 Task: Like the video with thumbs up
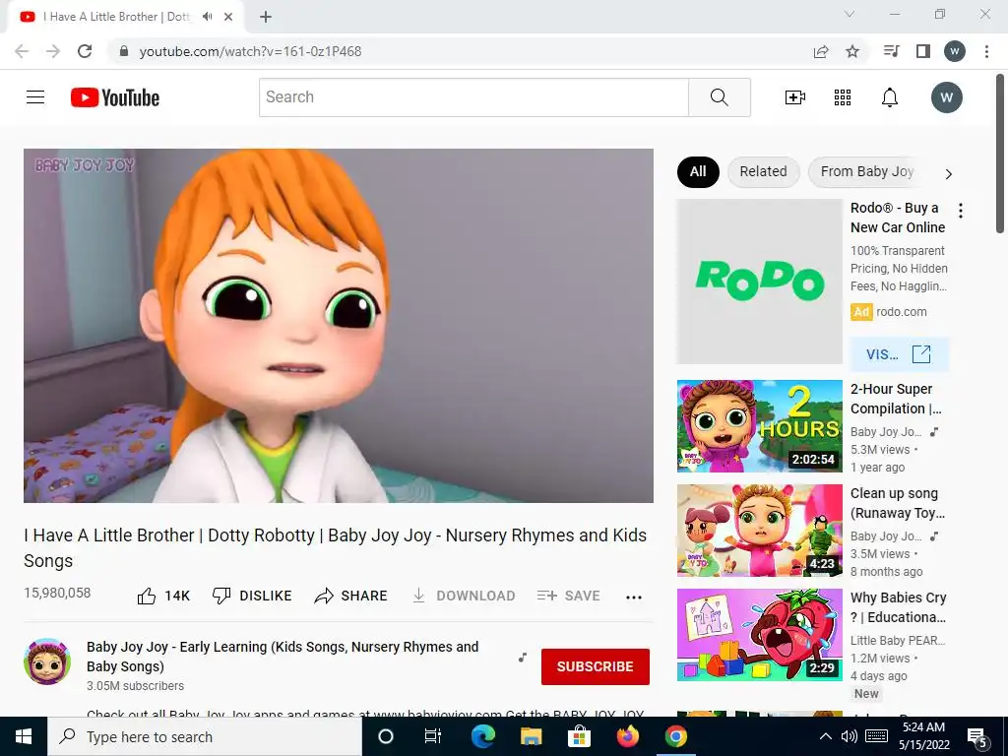(163, 596)
